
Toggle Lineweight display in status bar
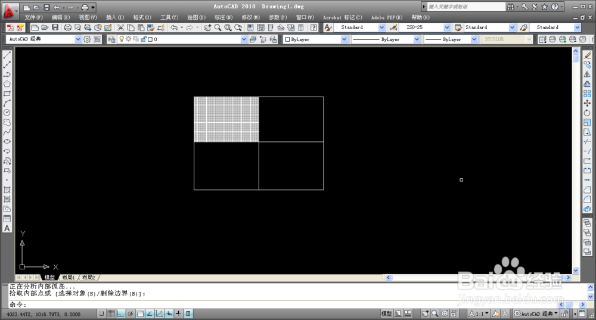(178, 313)
